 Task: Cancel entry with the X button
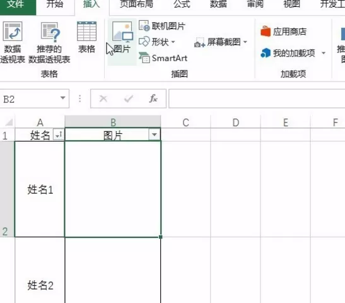tap(103, 98)
